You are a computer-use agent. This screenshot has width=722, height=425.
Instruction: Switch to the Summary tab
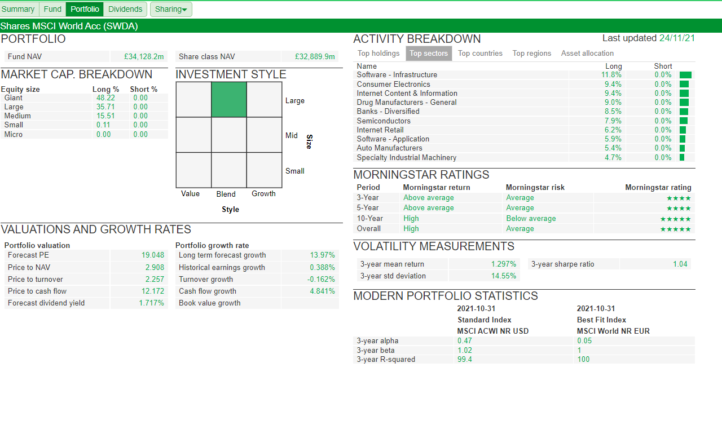[x=19, y=9]
